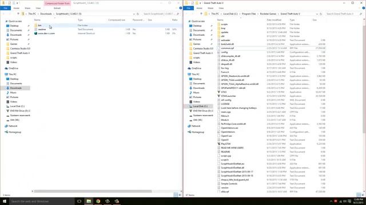The height and width of the screenshot is (205, 366).
Task: Sort by Date modified column in Grand Theft Auto V window
Action: tap(274, 20)
